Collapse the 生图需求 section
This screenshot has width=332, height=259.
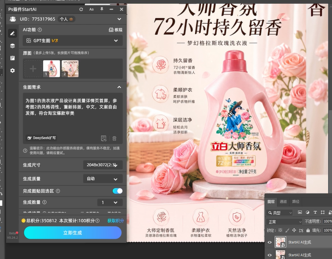(x=119, y=87)
